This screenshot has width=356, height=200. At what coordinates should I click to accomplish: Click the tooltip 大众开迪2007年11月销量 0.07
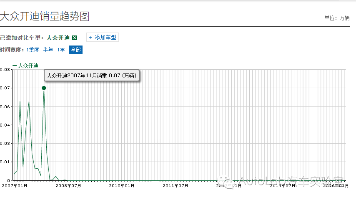[x=91, y=76]
